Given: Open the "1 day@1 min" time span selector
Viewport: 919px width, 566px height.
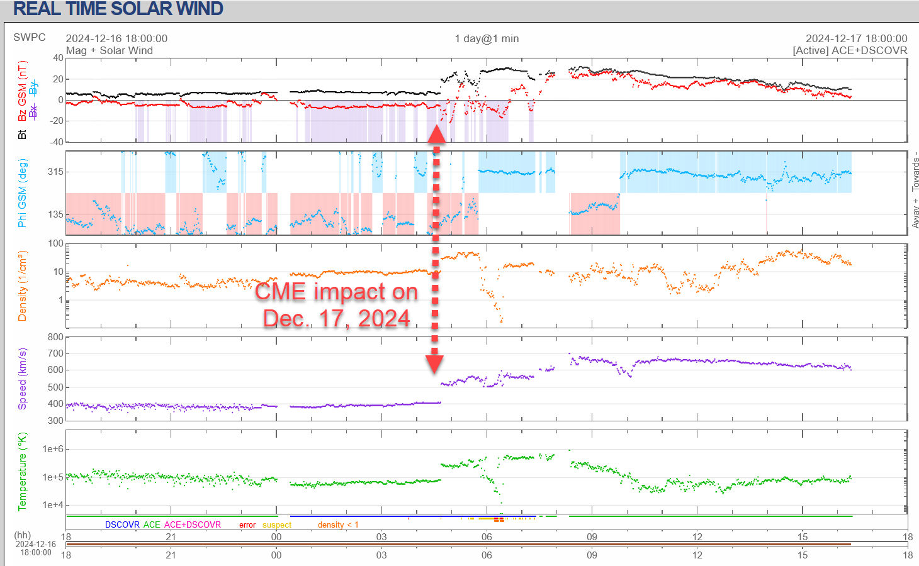Looking at the screenshot, I should (x=487, y=38).
